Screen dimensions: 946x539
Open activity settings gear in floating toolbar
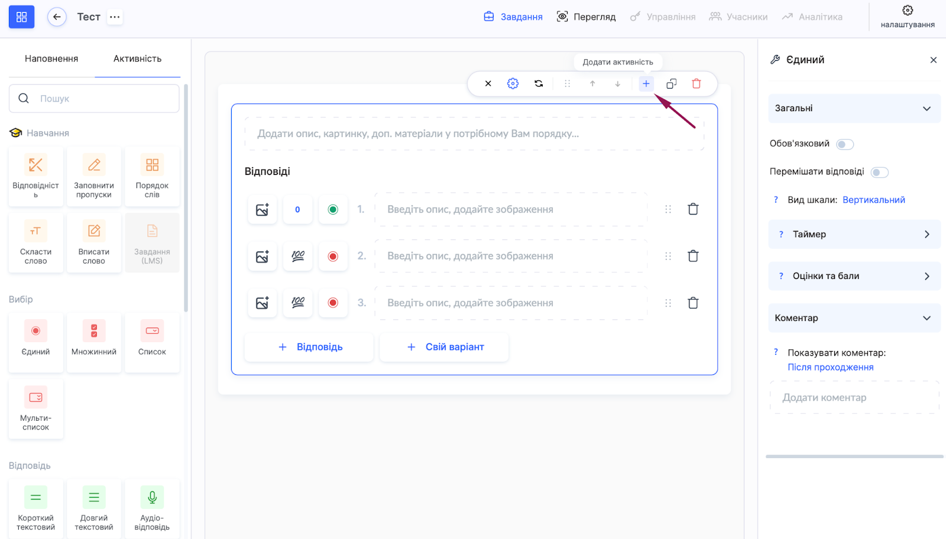pyautogui.click(x=513, y=84)
